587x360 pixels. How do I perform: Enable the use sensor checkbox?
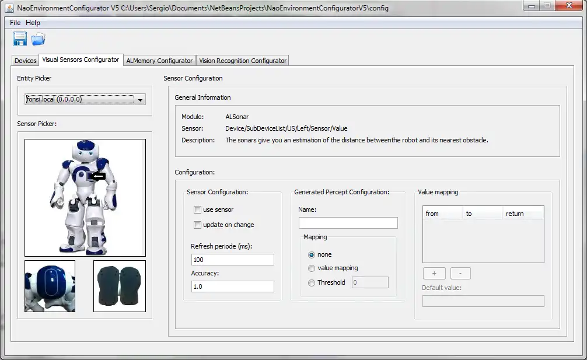point(197,209)
